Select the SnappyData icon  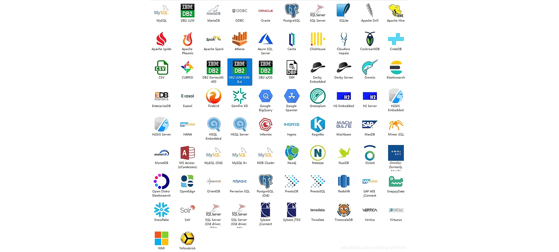(396, 182)
